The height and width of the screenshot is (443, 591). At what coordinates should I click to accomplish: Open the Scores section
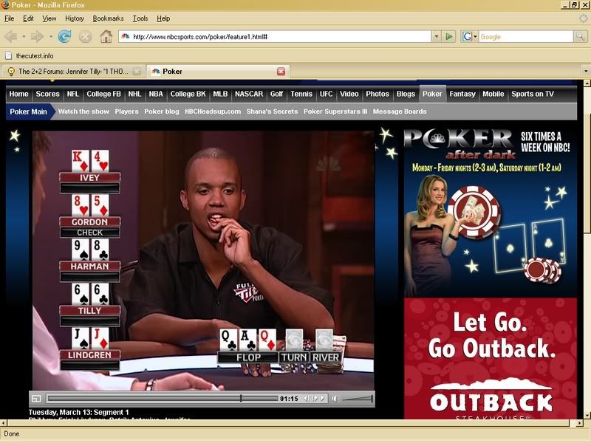coord(47,94)
